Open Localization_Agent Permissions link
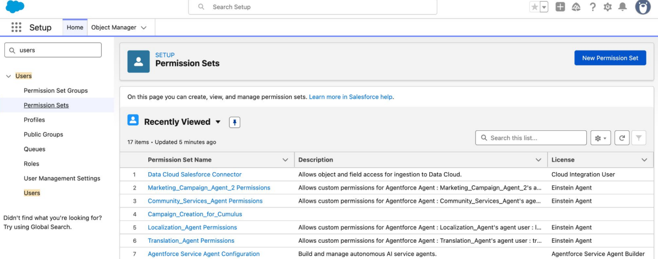658x259 pixels. coord(192,228)
